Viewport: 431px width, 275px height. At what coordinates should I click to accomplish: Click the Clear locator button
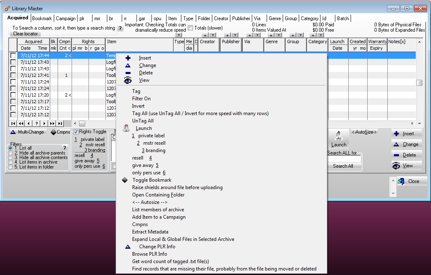pos(25,34)
